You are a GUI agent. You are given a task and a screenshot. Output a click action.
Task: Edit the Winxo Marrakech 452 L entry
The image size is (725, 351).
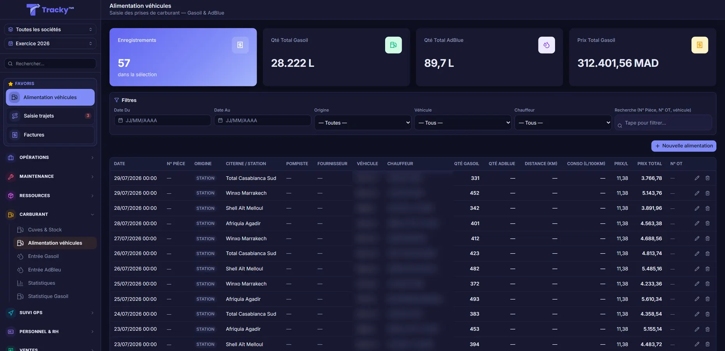(x=697, y=193)
